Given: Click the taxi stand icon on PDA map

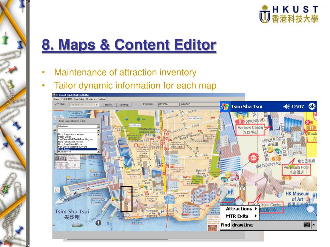Looking at the screenshot, I should coord(233,185).
